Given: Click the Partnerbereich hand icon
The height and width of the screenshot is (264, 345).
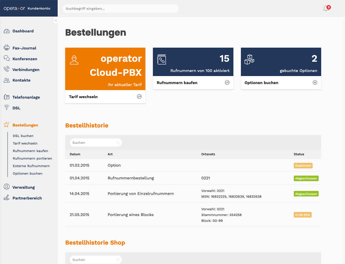Looking at the screenshot, I should [x=7, y=198].
